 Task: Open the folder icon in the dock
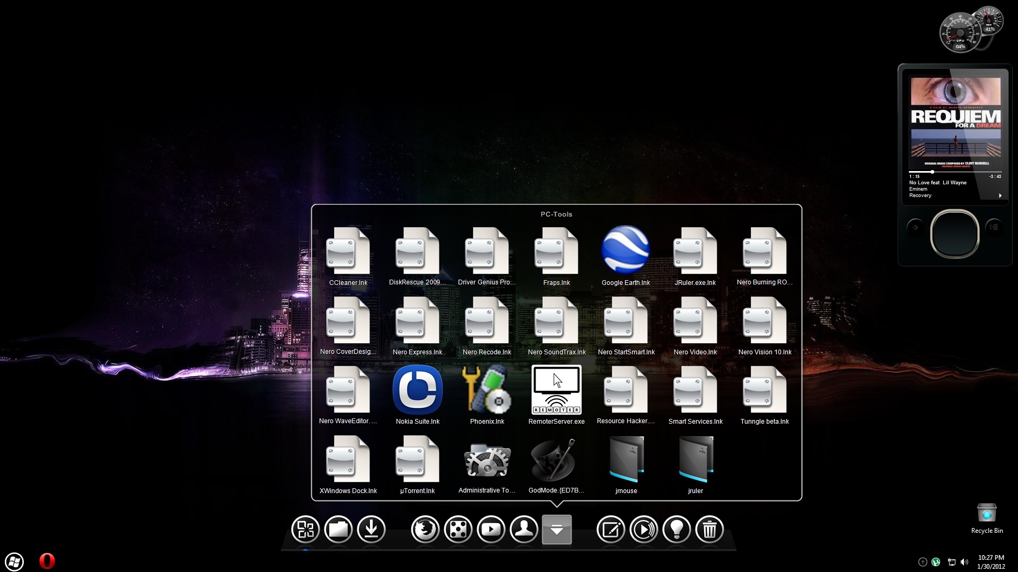click(x=338, y=529)
